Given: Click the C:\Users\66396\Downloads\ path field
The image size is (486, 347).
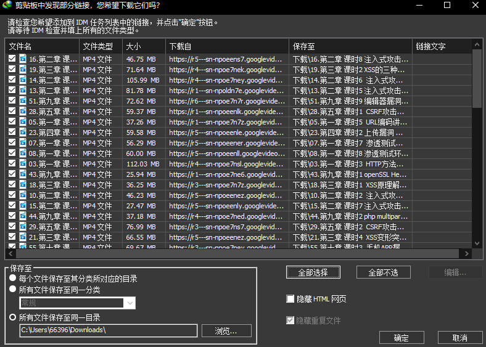Looking at the screenshot, I should (108, 330).
